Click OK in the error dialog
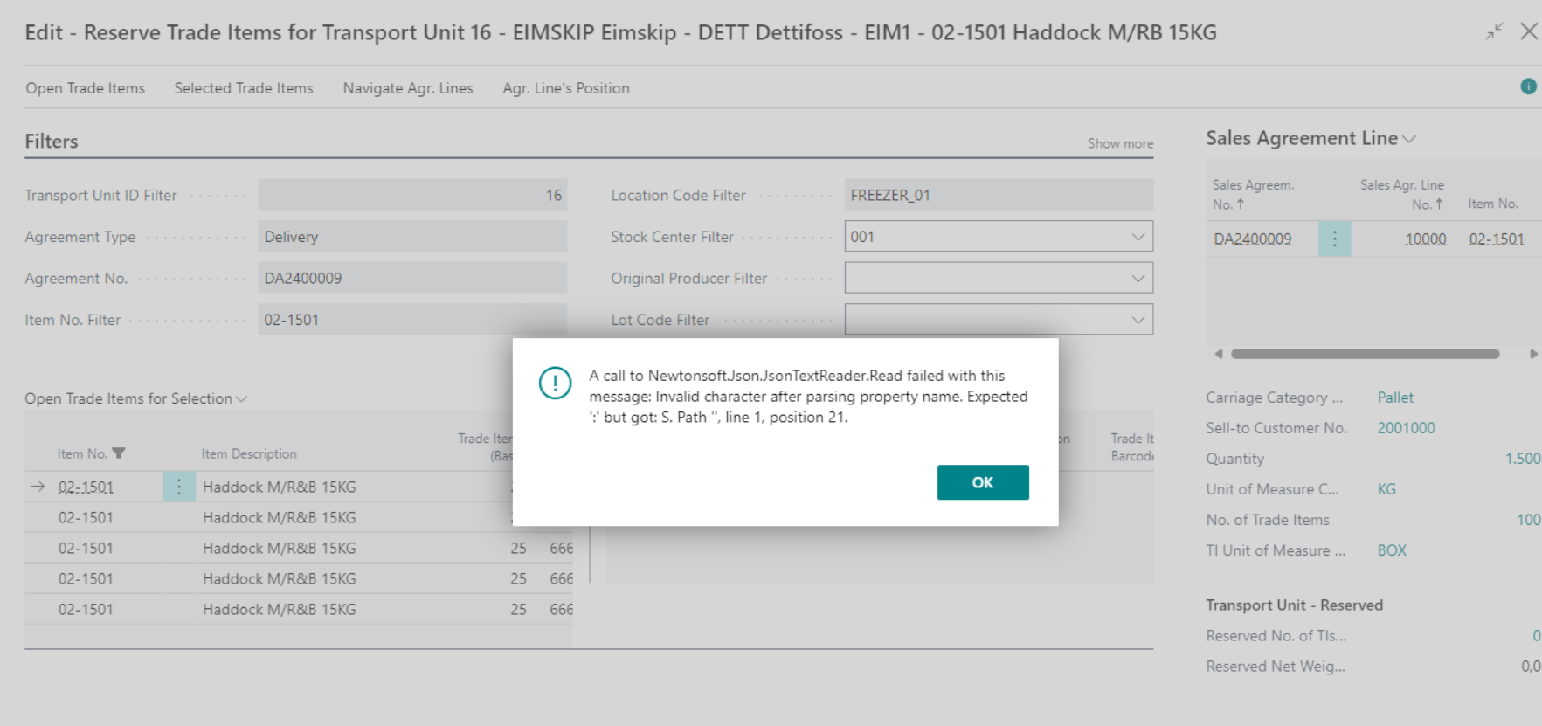1542x726 pixels. coord(982,482)
